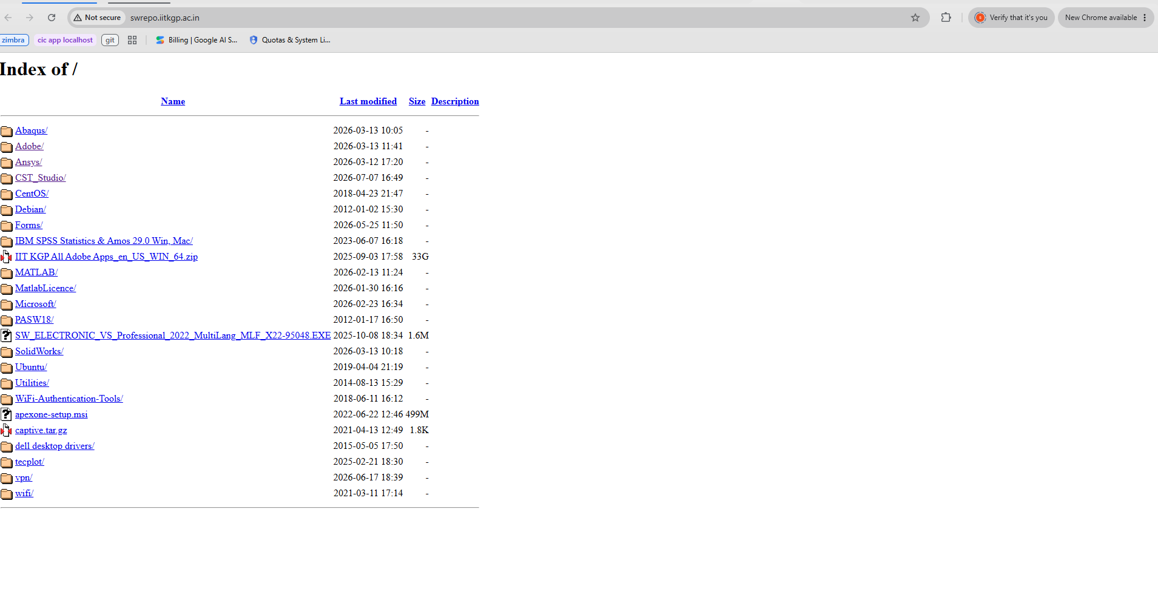Click the browser forward arrow
The height and width of the screenshot is (603, 1158).
pos(30,18)
